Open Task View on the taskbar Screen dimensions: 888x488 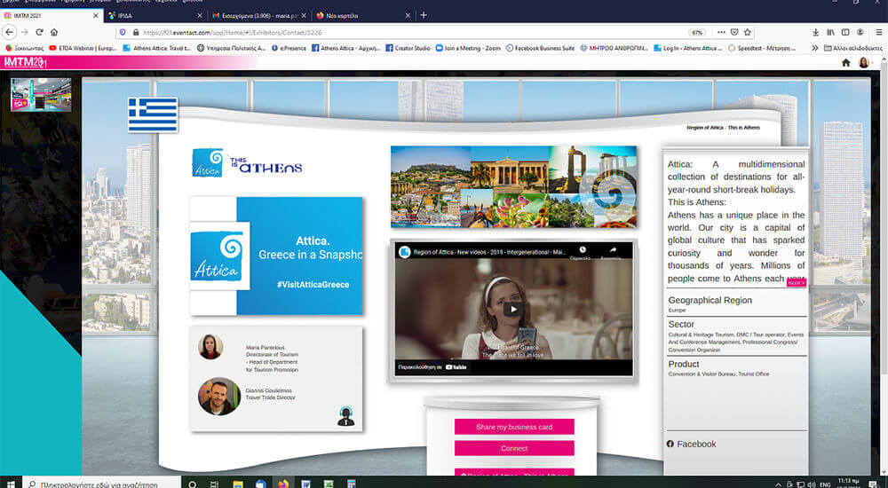coord(215,484)
